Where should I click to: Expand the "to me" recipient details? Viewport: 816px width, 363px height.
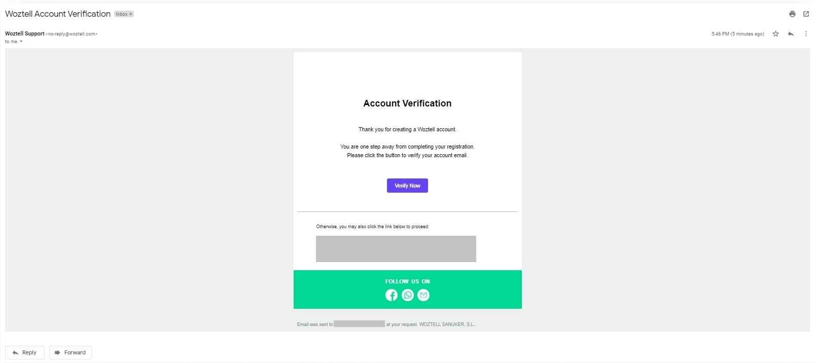point(21,42)
